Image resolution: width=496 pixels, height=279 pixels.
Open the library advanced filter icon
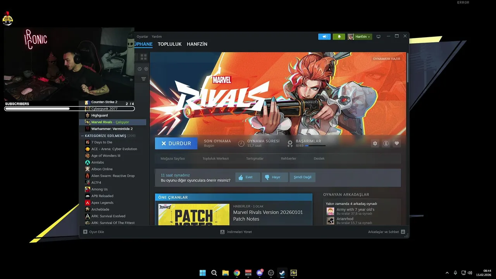(x=143, y=79)
